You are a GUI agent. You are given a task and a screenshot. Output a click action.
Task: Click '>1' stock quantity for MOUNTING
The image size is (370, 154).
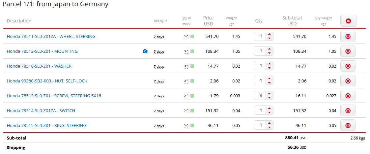click(x=186, y=51)
